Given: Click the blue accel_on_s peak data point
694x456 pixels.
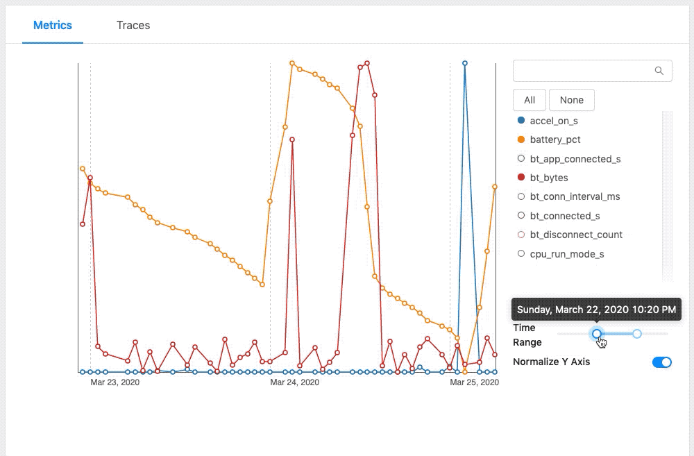Looking at the screenshot, I should tap(464, 63).
